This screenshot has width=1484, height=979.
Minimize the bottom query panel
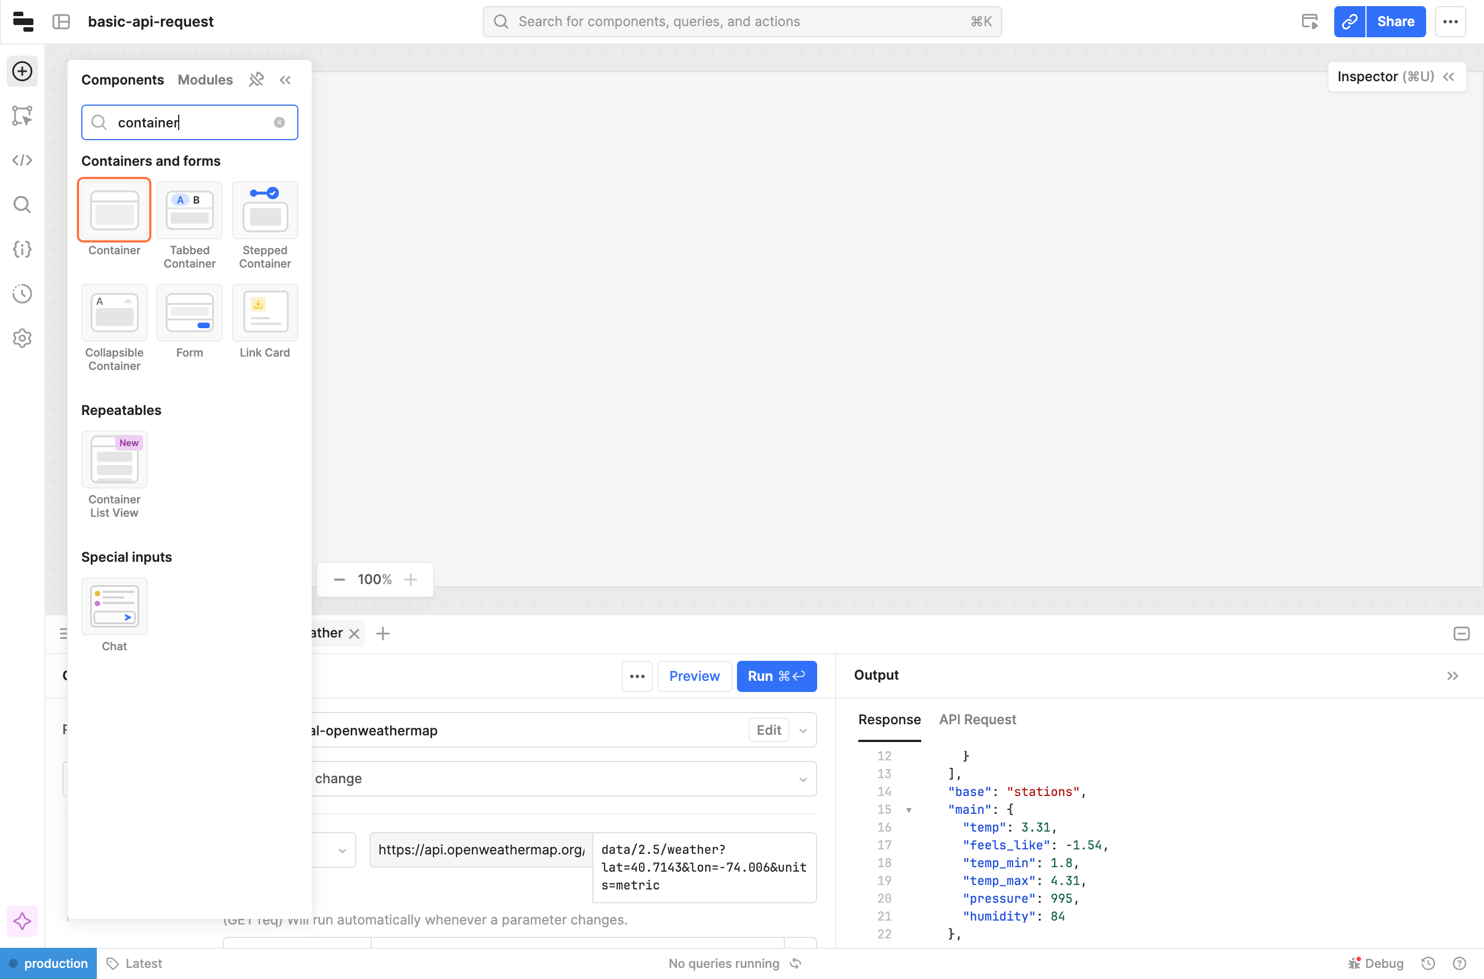[1461, 634]
